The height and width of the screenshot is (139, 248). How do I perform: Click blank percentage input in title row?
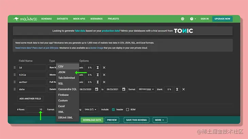(x=89, y=75)
